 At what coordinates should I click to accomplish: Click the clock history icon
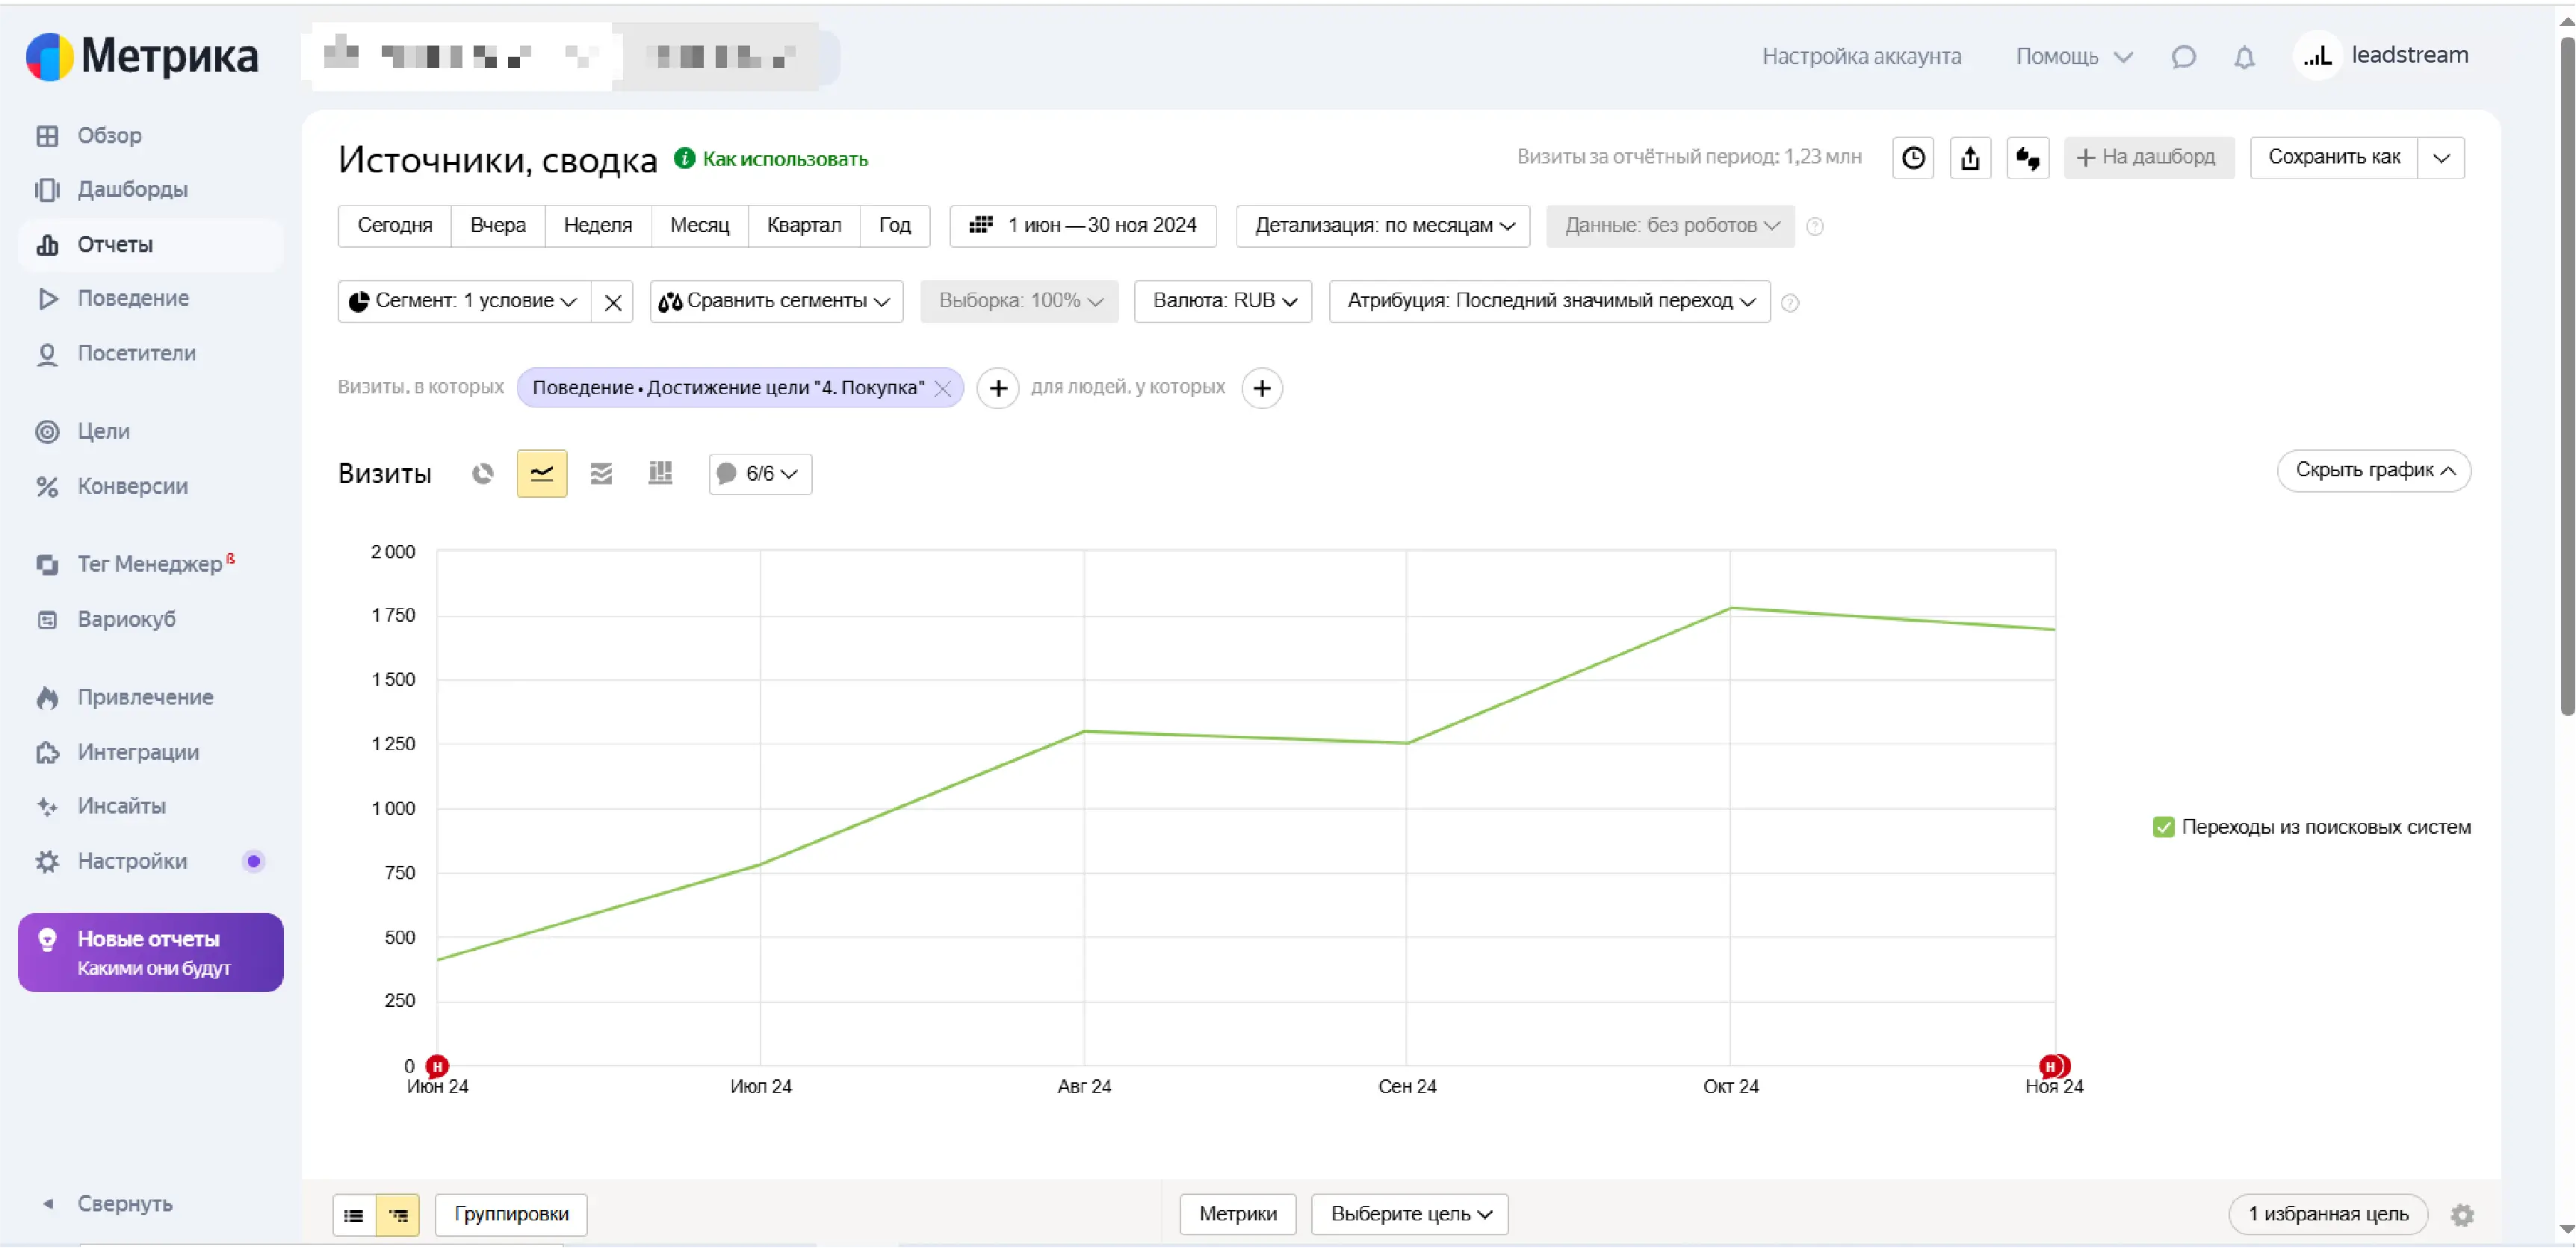[1913, 158]
